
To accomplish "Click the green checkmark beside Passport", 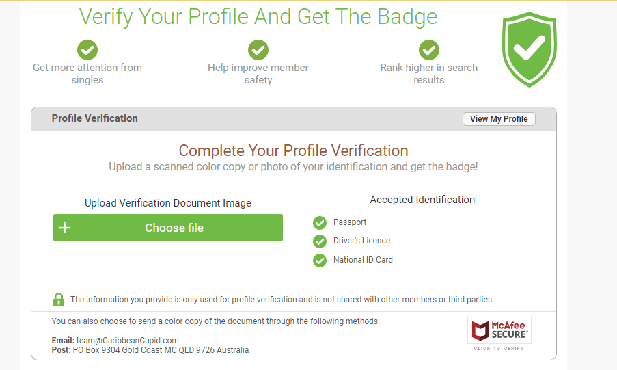I will tap(320, 223).
